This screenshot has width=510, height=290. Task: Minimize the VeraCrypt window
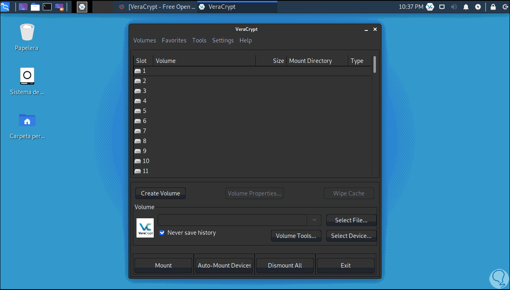(x=366, y=30)
